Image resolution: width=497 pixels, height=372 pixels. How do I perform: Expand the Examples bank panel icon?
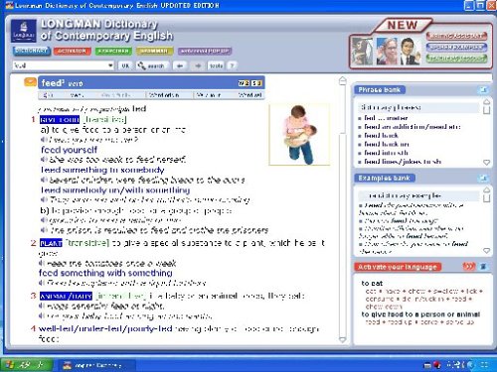pyautogui.click(x=483, y=179)
